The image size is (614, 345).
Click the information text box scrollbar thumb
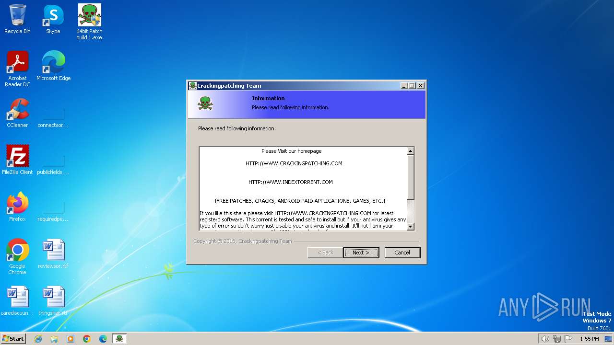410,177
